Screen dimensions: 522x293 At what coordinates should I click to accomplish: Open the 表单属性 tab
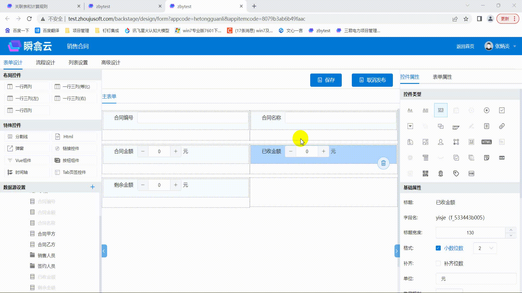(442, 77)
